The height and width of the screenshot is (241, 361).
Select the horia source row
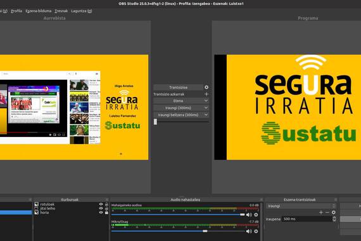(x=72, y=212)
